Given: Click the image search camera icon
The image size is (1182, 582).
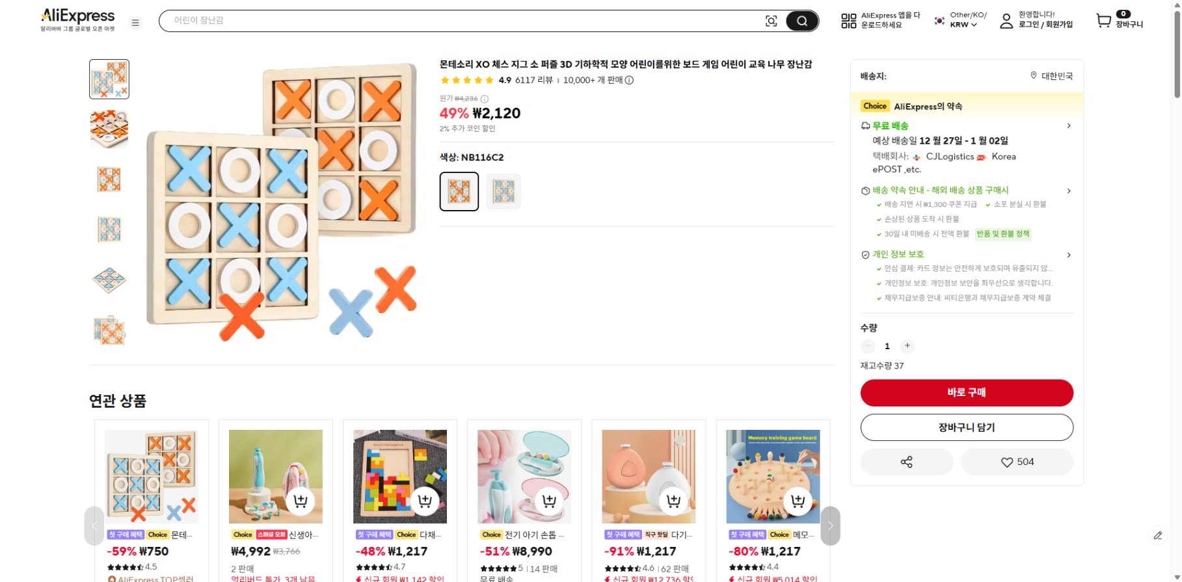Looking at the screenshot, I should (771, 21).
